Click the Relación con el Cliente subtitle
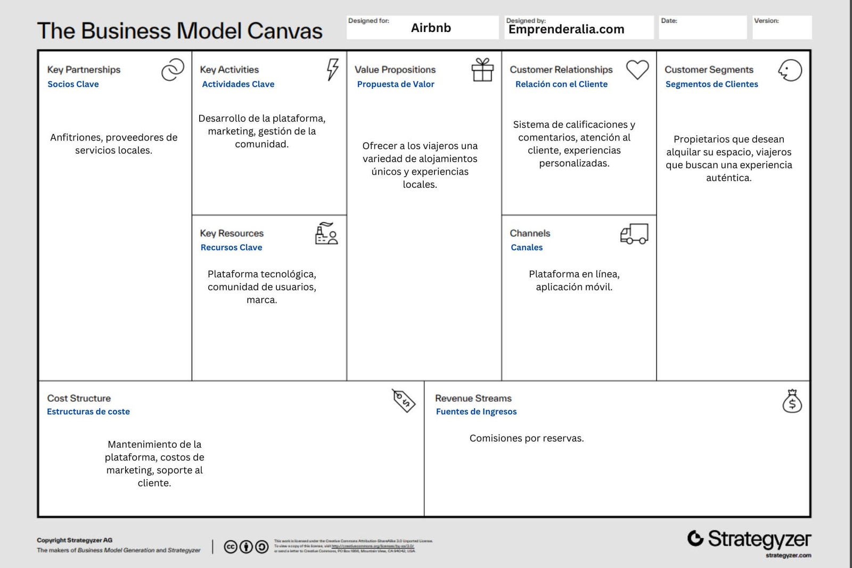 pyautogui.click(x=561, y=84)
